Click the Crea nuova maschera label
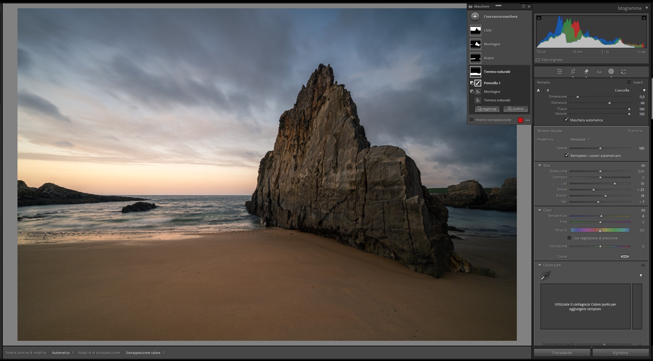This screenshot has width=653, height=361. tap(501, 17)
